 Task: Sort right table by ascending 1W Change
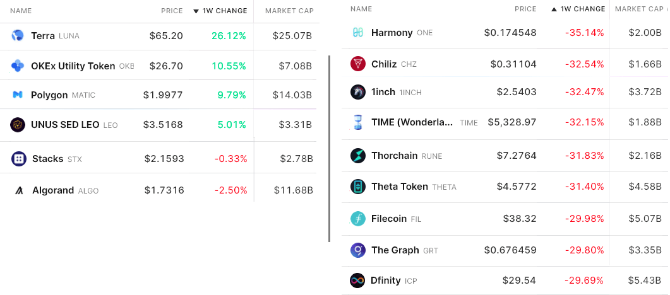pyautogui.click(x=578, y=9)
